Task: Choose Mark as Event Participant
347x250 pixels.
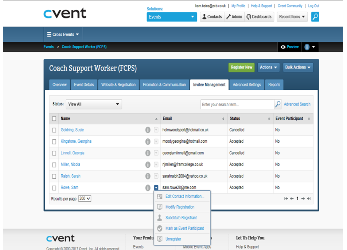Action: tap(182, 229)
